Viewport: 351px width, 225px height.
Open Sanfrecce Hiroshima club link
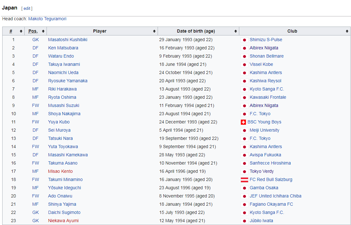coord(270,163)
